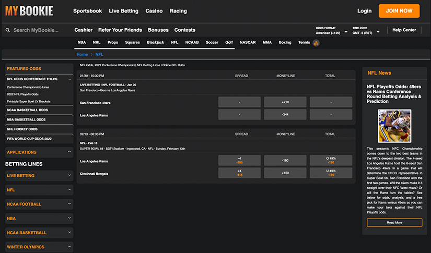Select the NHL sports tab

pyautogui.click(x=97, y=42)
